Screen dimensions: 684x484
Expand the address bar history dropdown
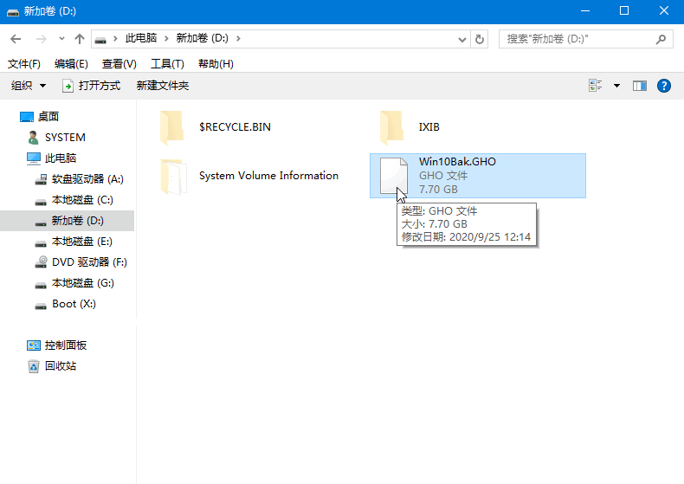tap(461, 39)
